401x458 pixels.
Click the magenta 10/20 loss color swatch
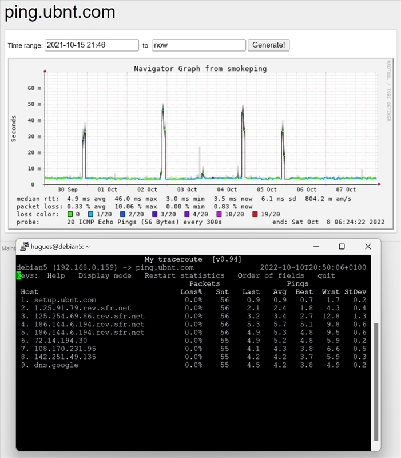pyautogui.click(x=219, y=214)
